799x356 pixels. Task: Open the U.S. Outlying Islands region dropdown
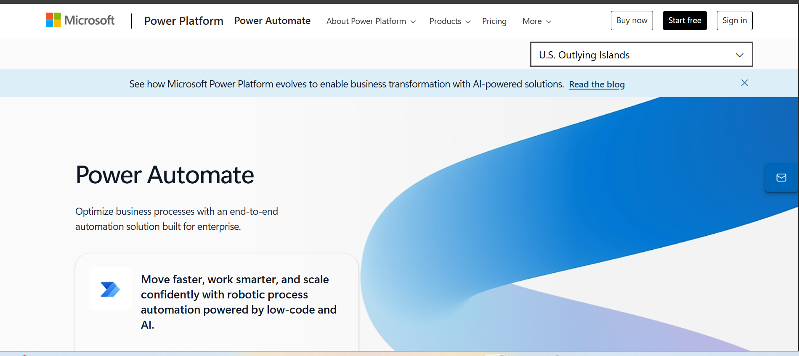pos(641,54)
